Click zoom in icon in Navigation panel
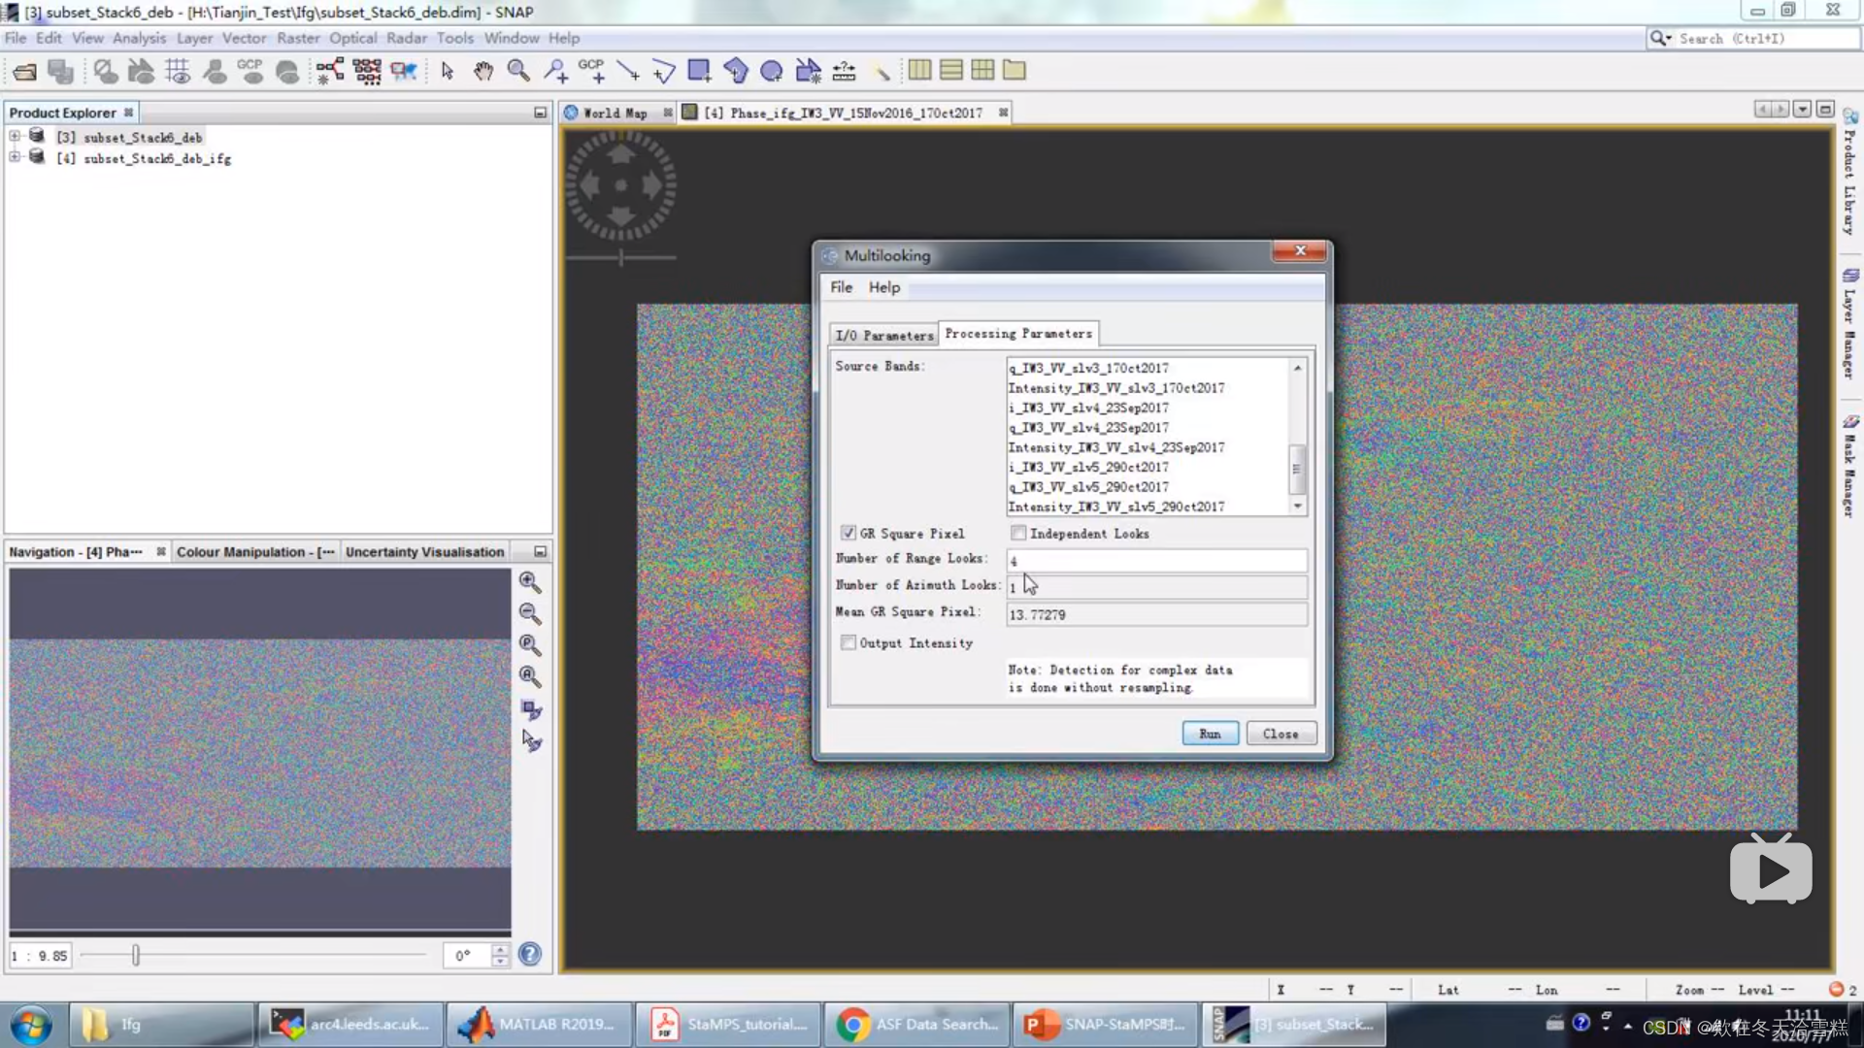1864x1048 pixels. 530,582
